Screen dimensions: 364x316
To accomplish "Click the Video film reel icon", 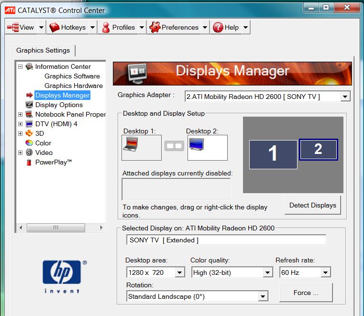I will [29, 153].
